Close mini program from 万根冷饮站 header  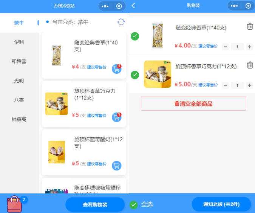(x=119, y=6)
